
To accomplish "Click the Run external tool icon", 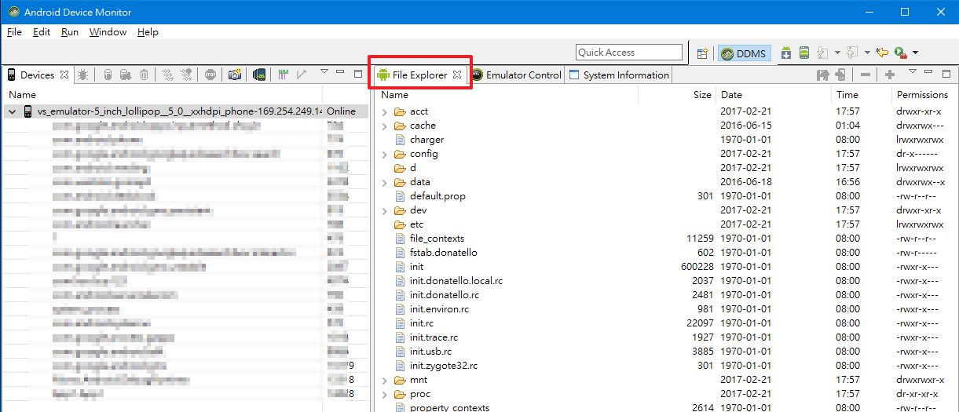I will click(x=901, y=53).
